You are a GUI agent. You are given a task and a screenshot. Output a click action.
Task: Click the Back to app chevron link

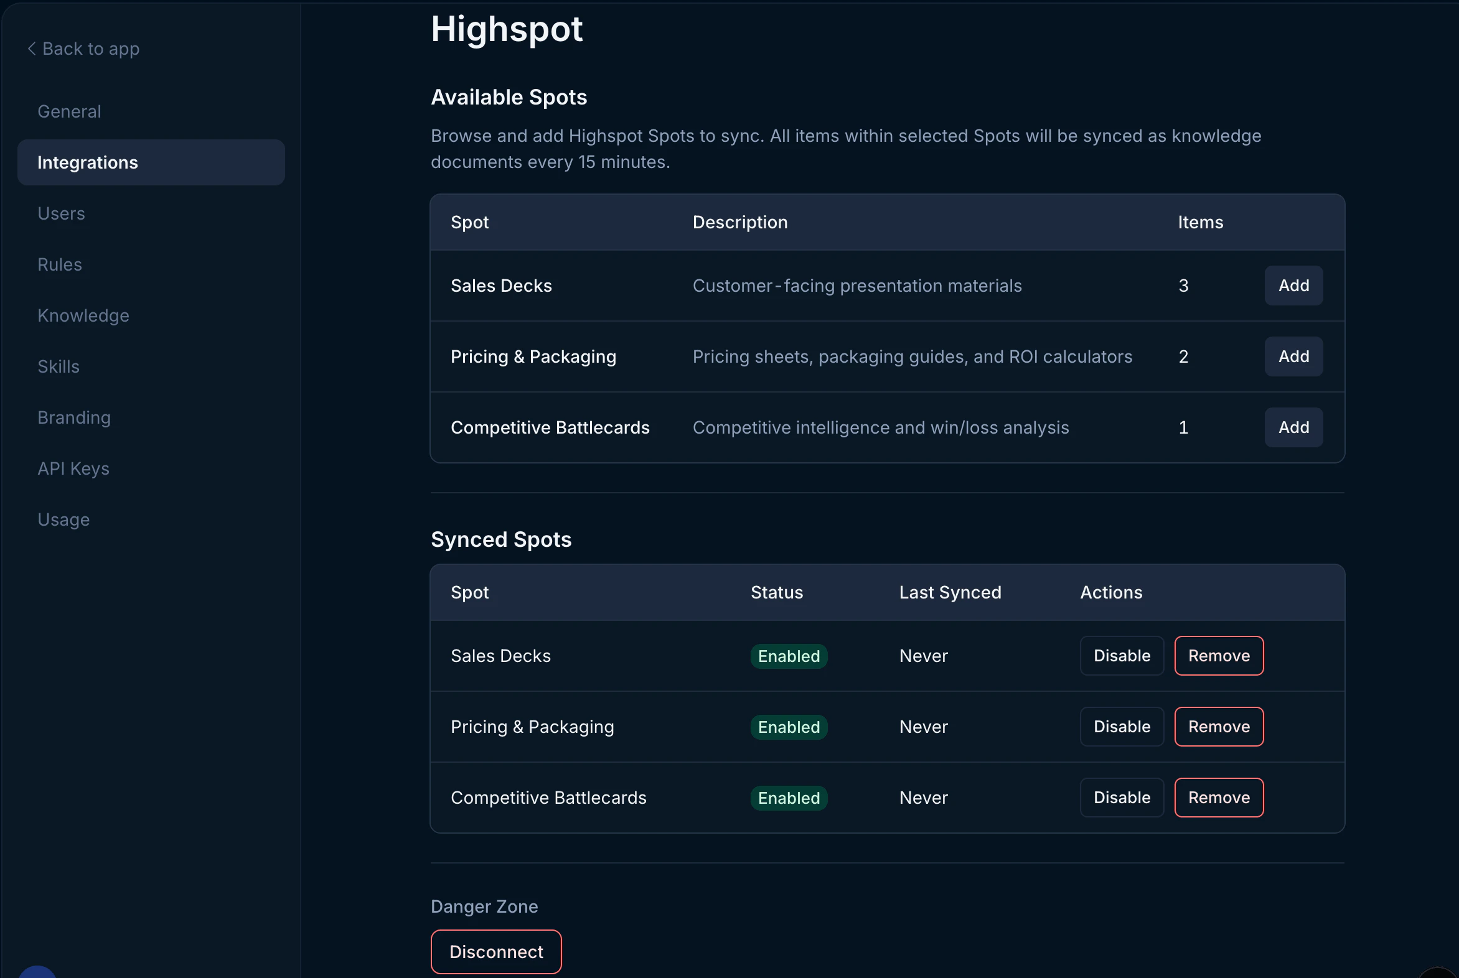coord(83,49)
